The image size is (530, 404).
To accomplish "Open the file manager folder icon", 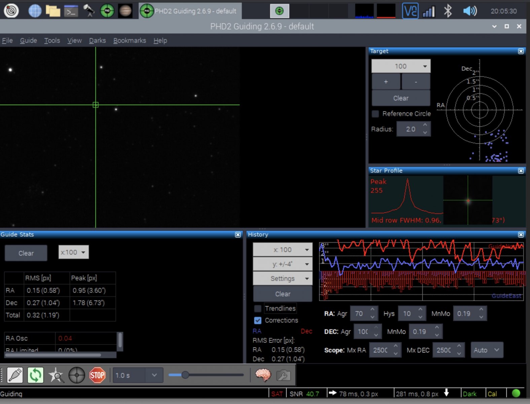I will click(x=53, y=11).
